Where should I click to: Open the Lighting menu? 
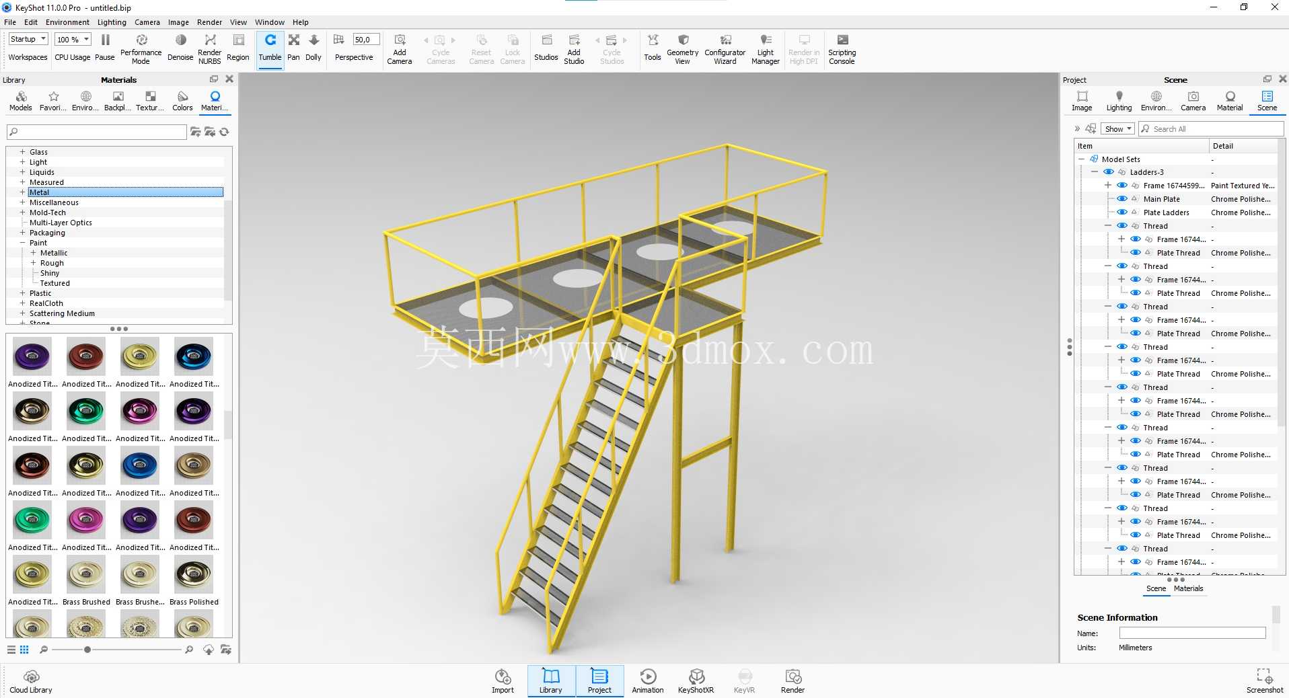pyautogui.click(x=112, y=22)
